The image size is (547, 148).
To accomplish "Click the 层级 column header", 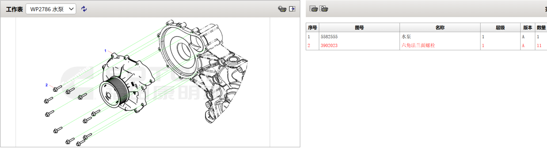I will click(x=500, y=28).
